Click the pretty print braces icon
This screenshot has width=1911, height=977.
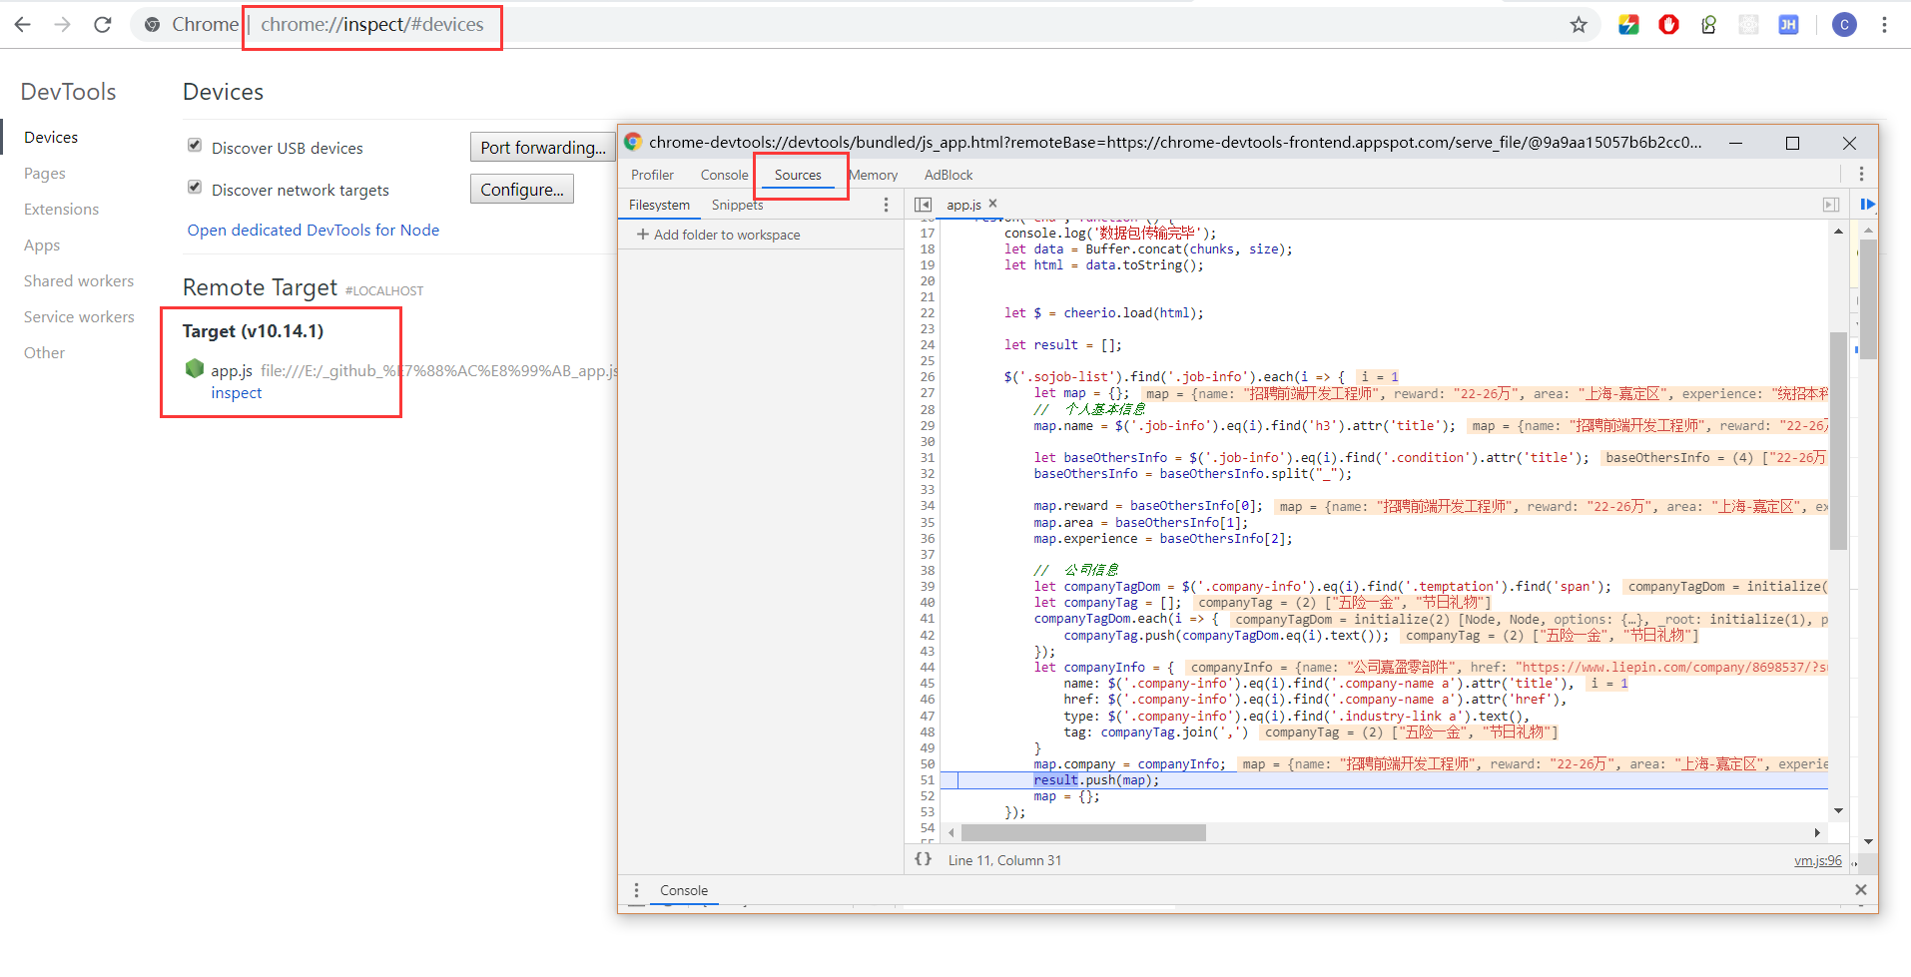[x=924, y=859]
